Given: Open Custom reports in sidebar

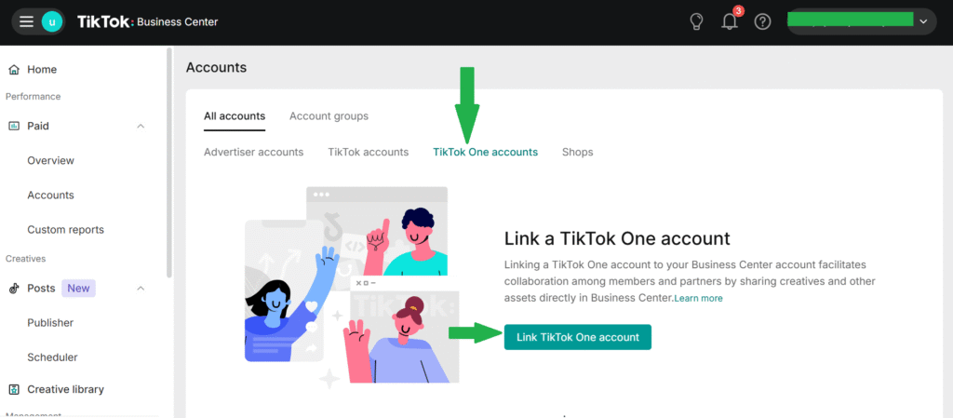Looking at the screenshot, I should (65, 230).
